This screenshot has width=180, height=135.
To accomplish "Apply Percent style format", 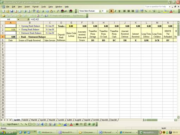I will 146,11.
